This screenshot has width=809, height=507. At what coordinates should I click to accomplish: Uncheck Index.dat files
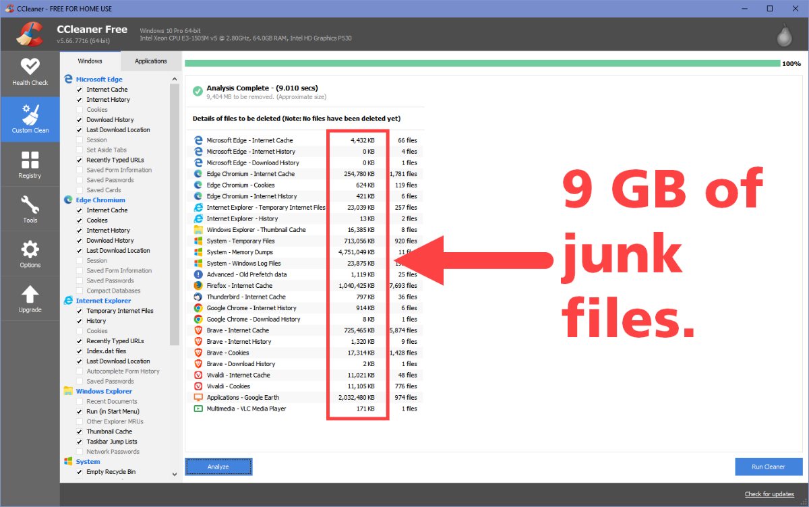pyautogui.click(x=80, y=351)
